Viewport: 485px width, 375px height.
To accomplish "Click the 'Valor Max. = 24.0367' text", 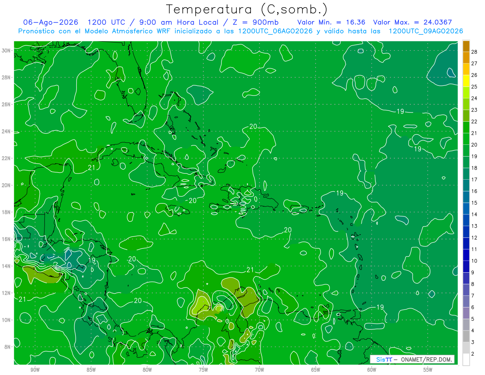I will [x=413, y=22].
